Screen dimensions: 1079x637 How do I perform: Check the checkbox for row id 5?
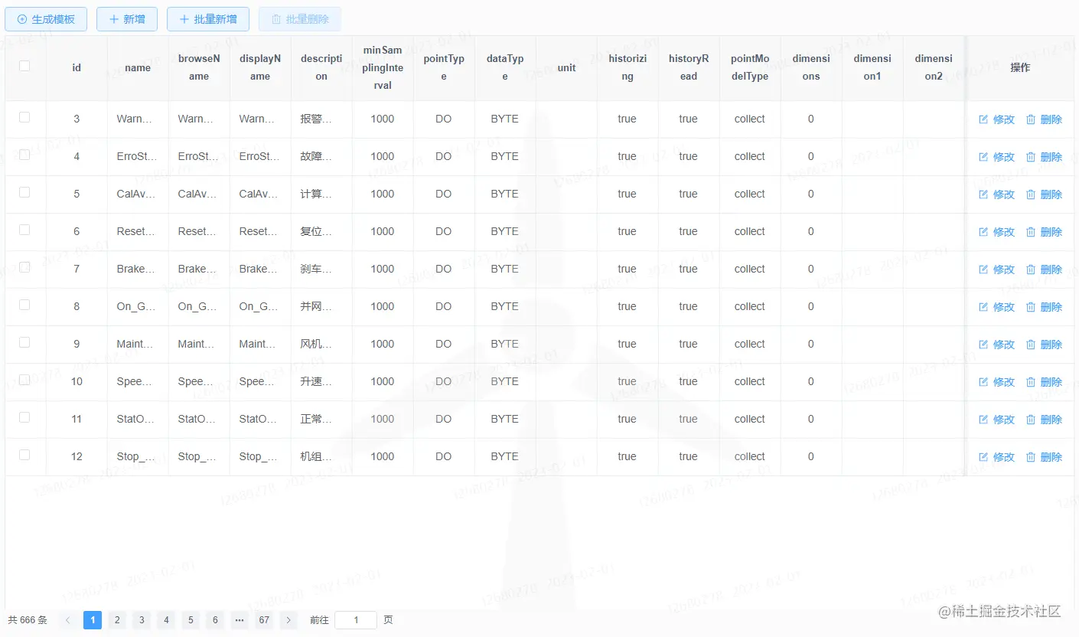pos(24,192)
